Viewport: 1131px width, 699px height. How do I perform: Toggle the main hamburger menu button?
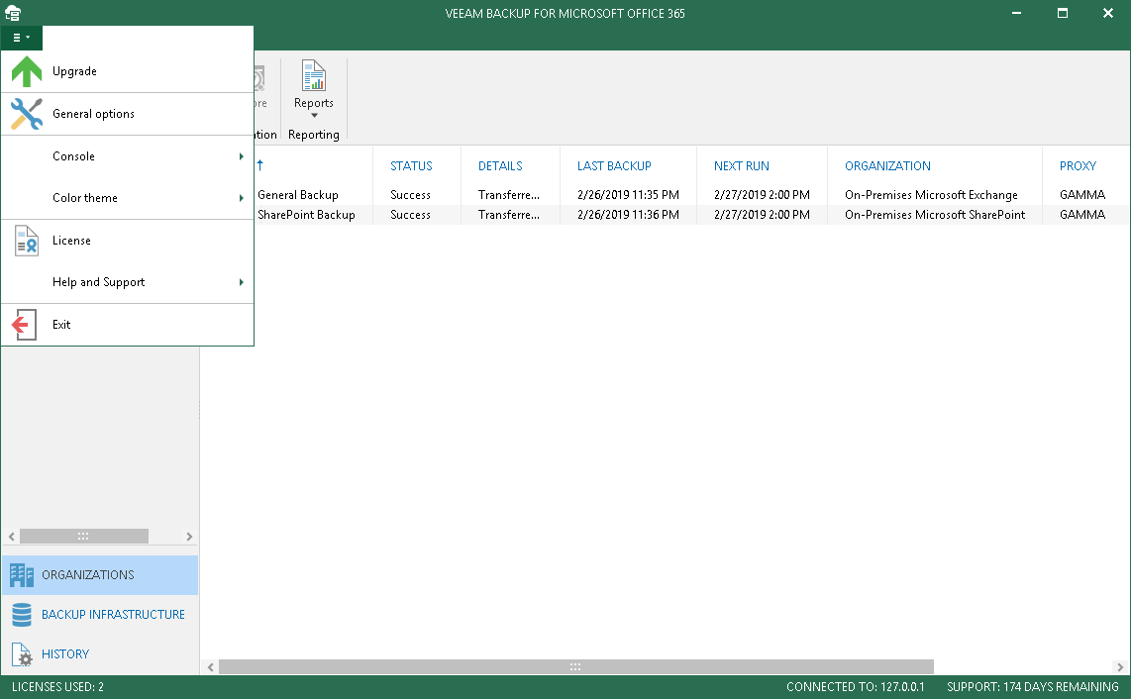tap(22, 38)
